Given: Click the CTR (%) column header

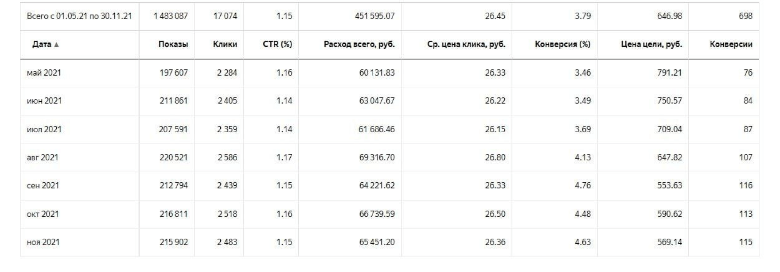Looking at the screenshot, I should click(277, 44).
